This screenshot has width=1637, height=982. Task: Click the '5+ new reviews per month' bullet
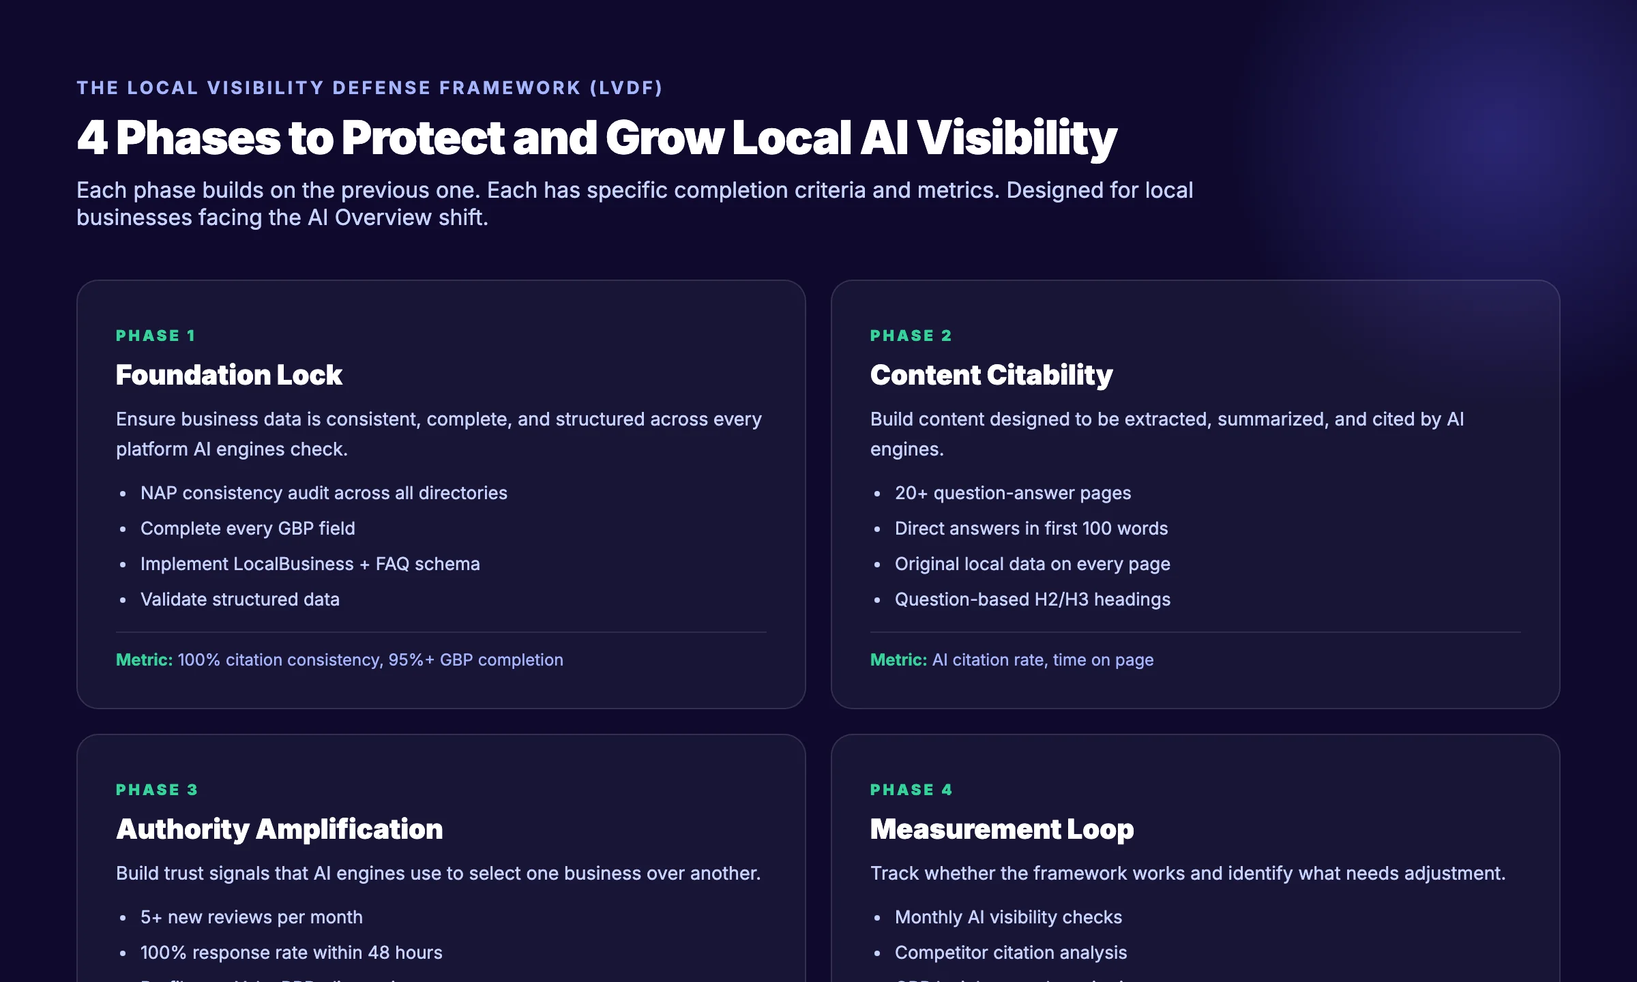pos(252,917)
